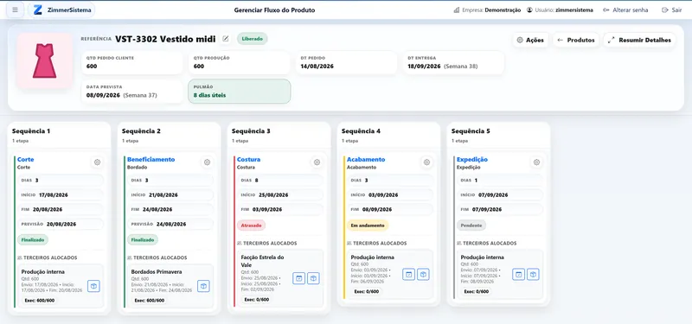The height and width of the screenshot is (324, 692).
Task: Click the Atrasado badge in Costura
Action: [251, 226]
